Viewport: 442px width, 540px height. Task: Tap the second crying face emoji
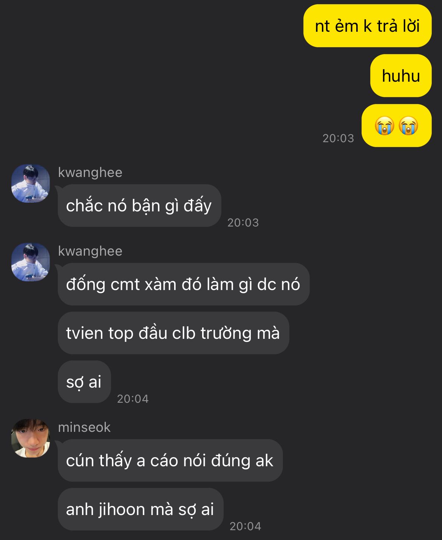(408, 126)
